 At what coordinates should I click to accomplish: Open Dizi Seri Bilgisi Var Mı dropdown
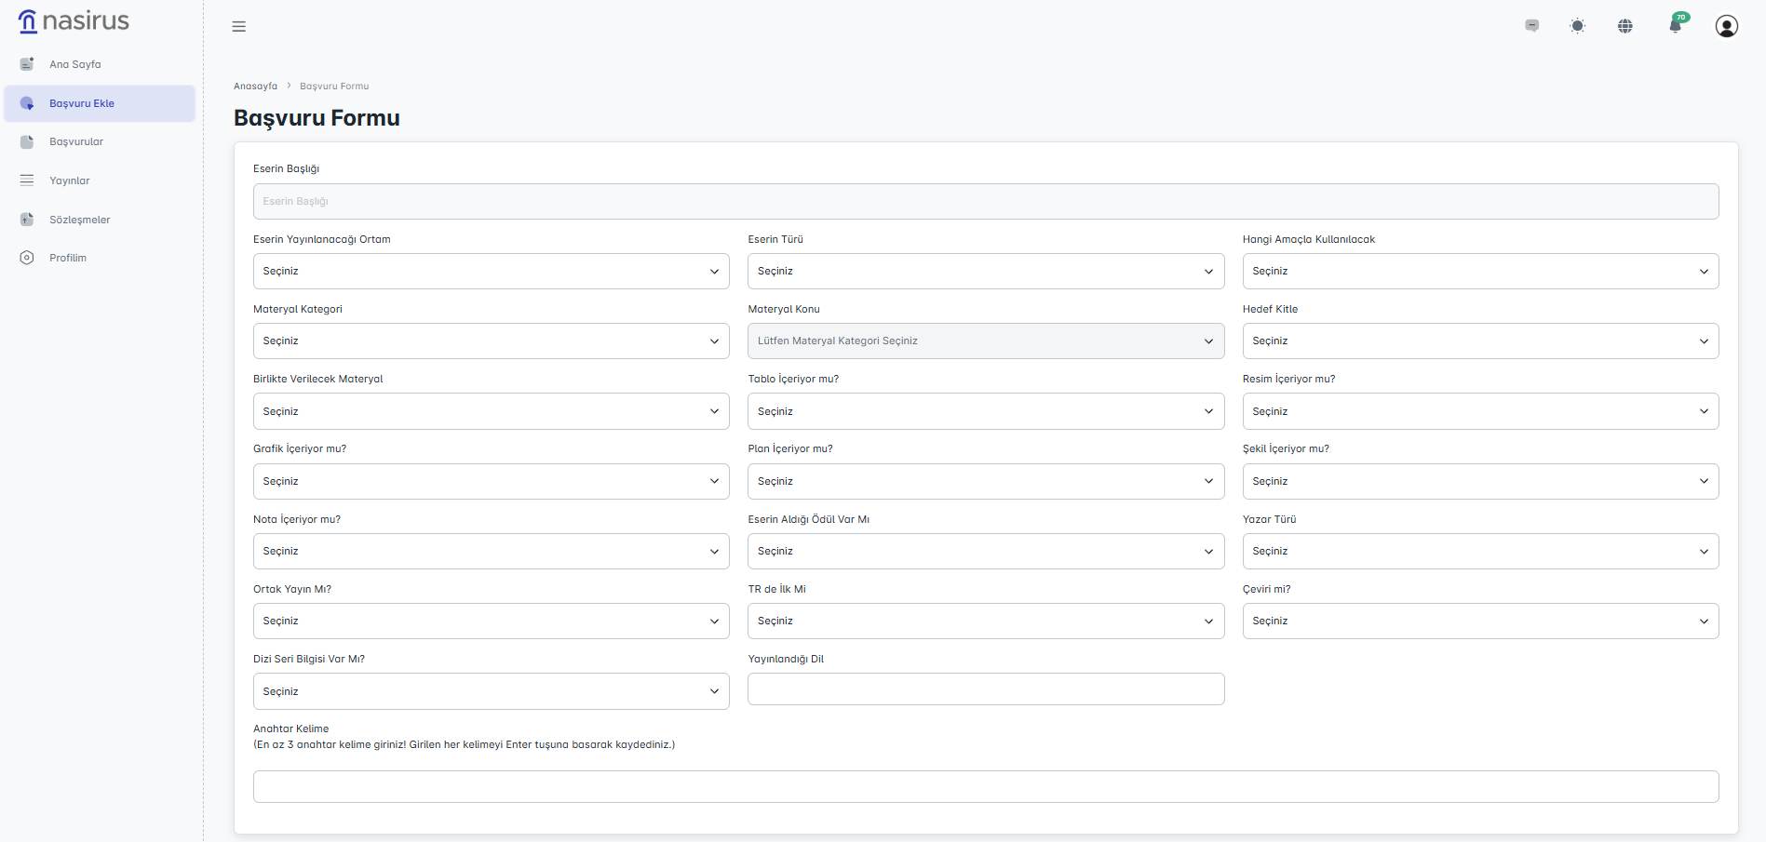491,691
